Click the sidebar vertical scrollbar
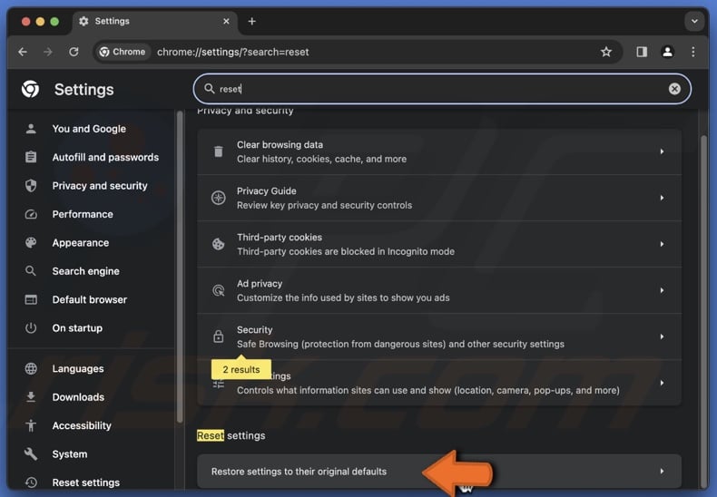717x497 pixels. [x=180, y=268]
